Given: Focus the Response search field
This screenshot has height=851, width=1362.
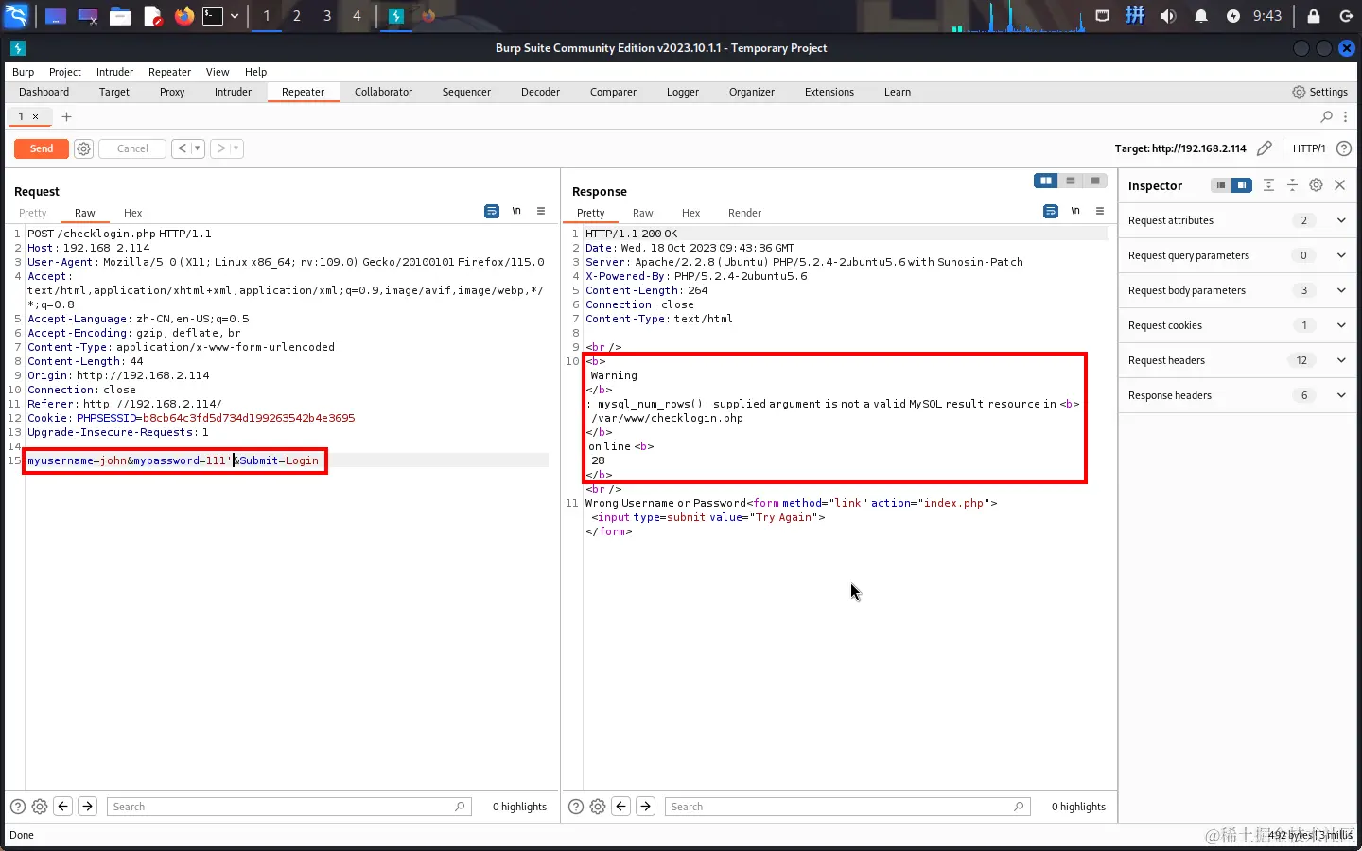Looking at the screenshot, I should point(847,807).
